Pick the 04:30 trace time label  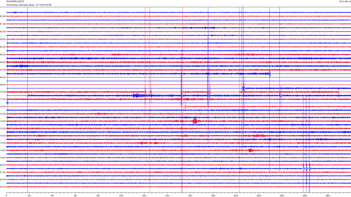coord(3,47)
